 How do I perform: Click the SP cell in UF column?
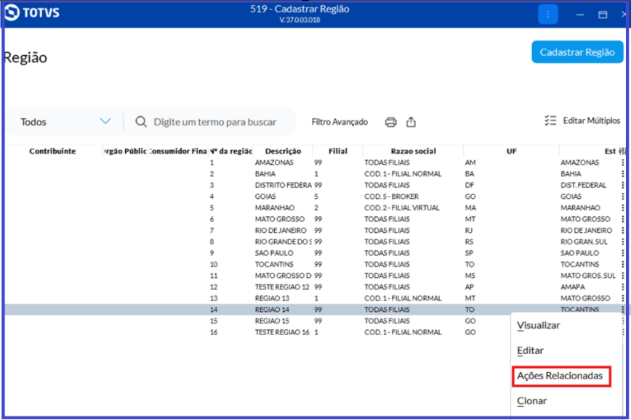(469, 253)
